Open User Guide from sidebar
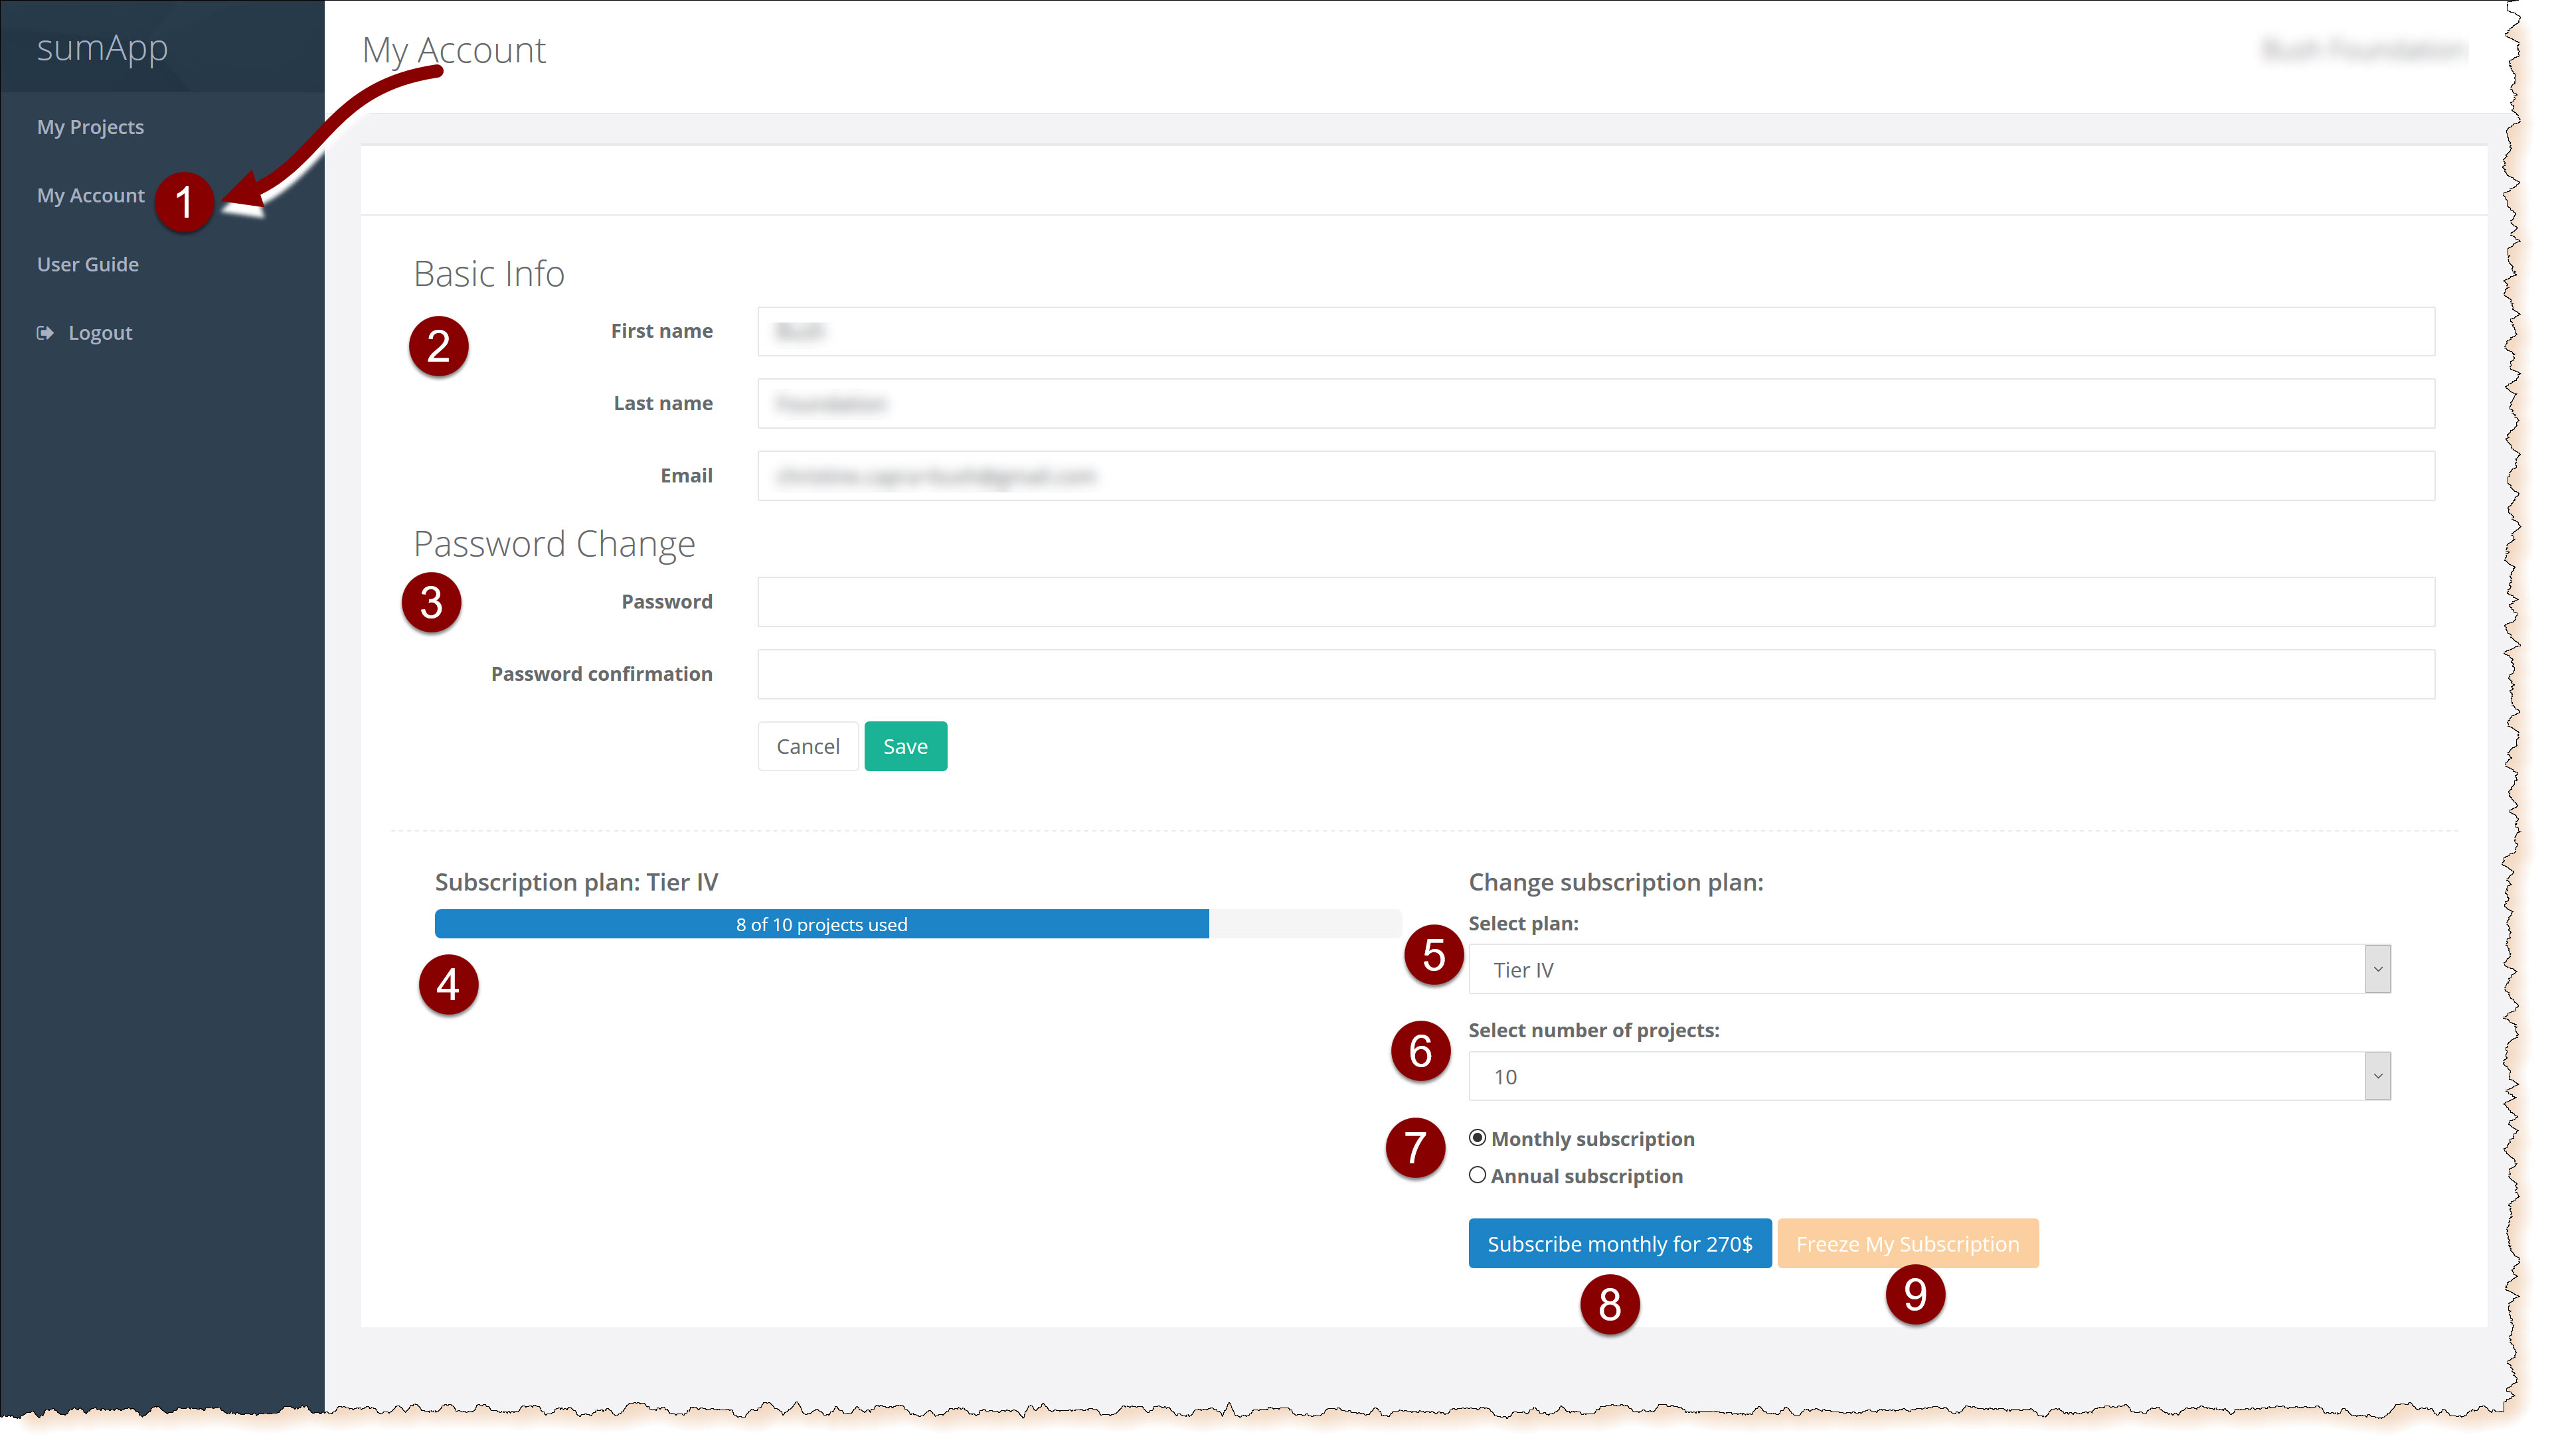The width and height of the screenshot is (2558, 1456). click(x=88, y=264)
